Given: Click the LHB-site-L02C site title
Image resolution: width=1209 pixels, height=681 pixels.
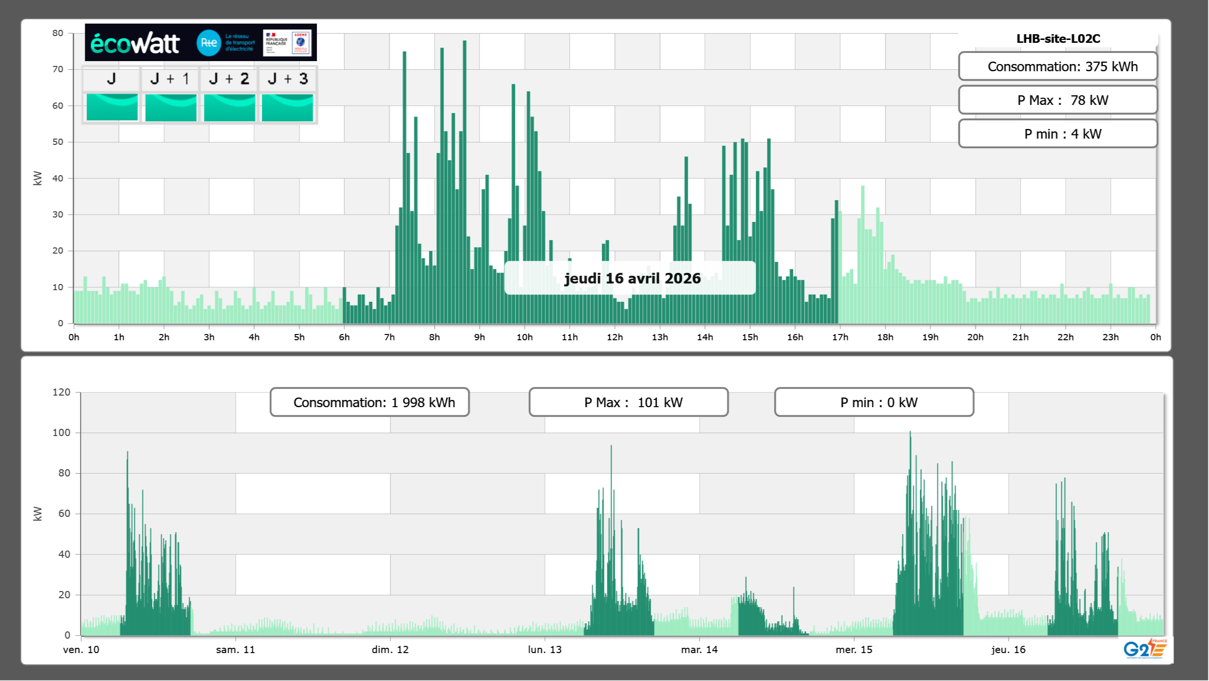Looking at the screenshot, I should [1058, 39].
